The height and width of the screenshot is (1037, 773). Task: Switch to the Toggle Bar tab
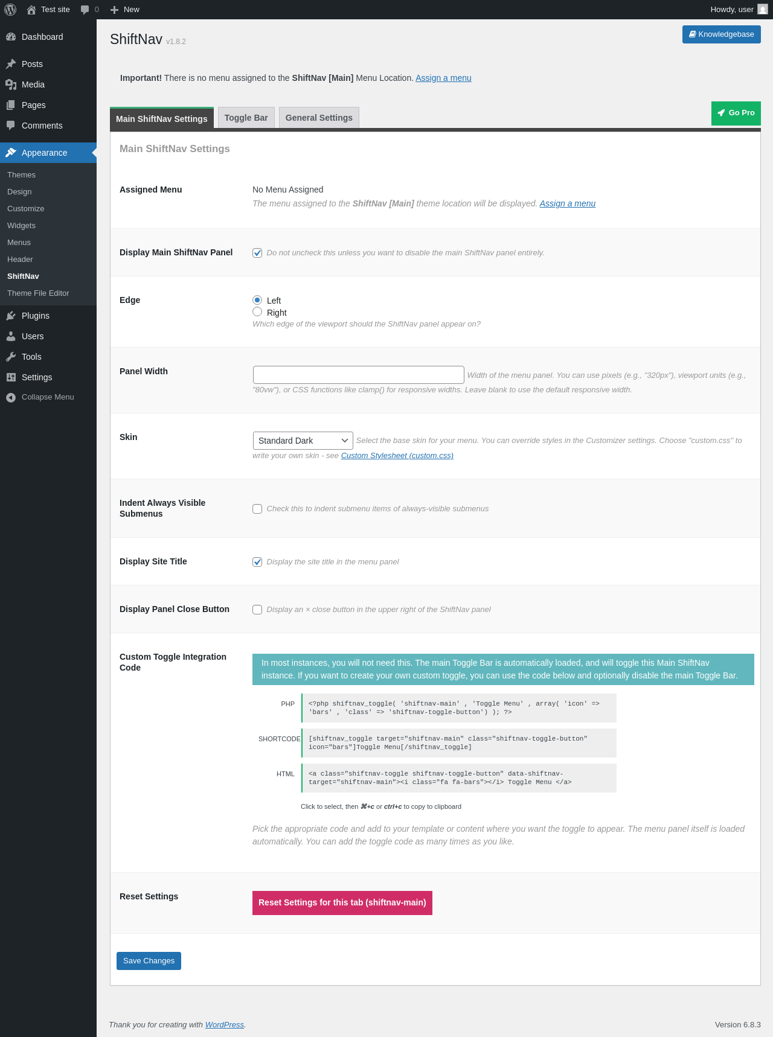tap(246, 118)
